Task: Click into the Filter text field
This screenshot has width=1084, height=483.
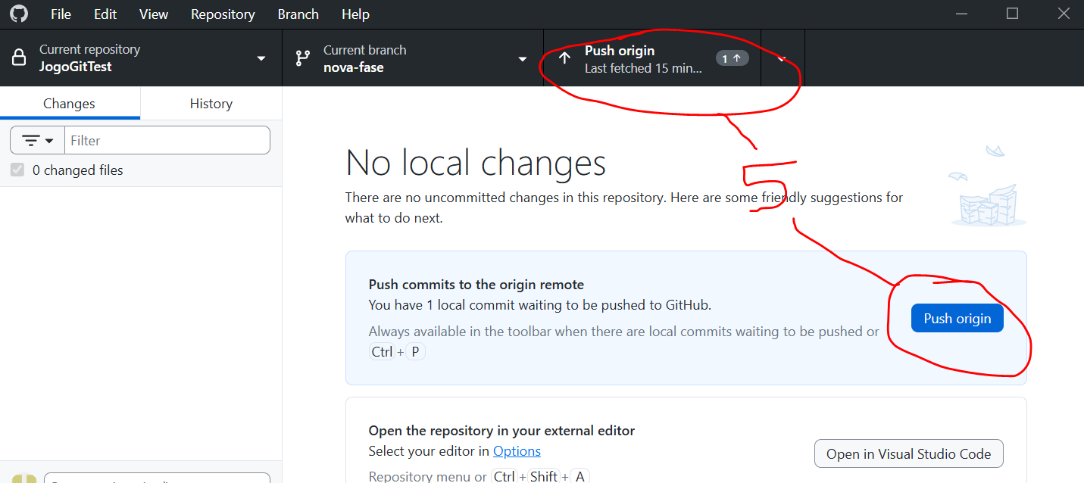Action: tap(167, 141)
